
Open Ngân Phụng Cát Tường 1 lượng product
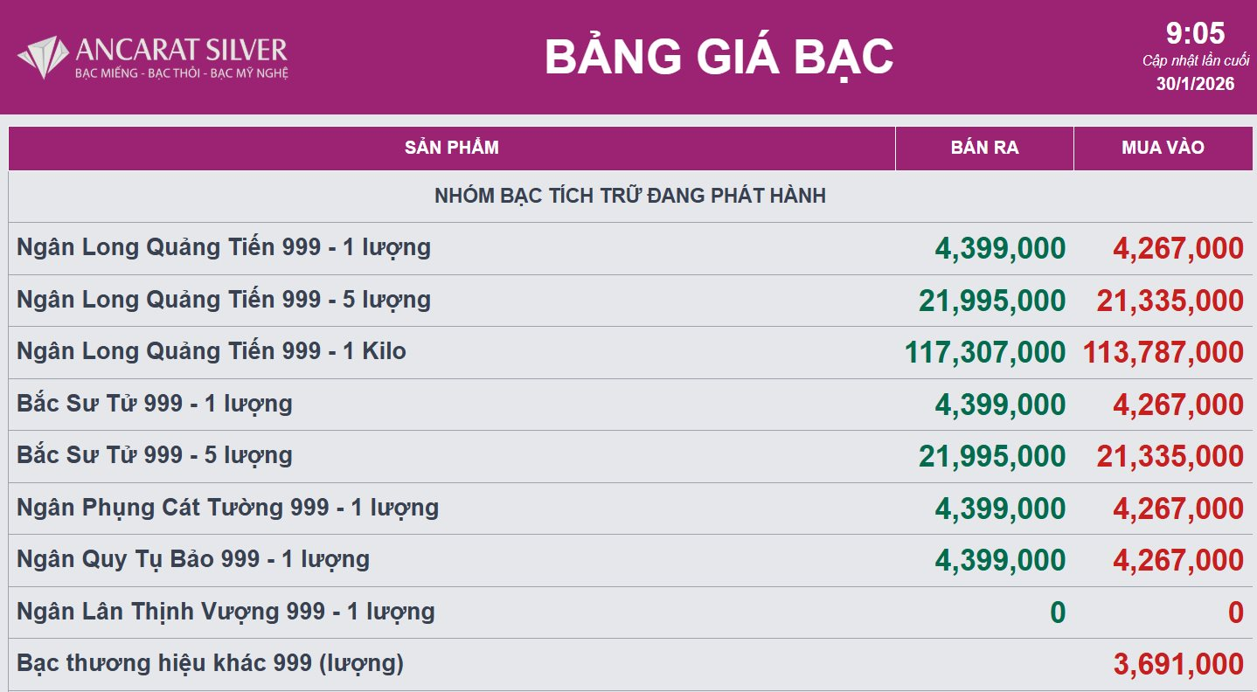[227, 508]
